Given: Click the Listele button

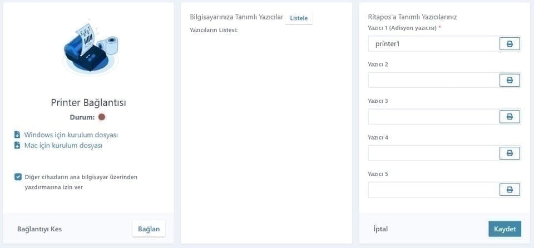Looking at the screenshot, I should click(299, 18).
